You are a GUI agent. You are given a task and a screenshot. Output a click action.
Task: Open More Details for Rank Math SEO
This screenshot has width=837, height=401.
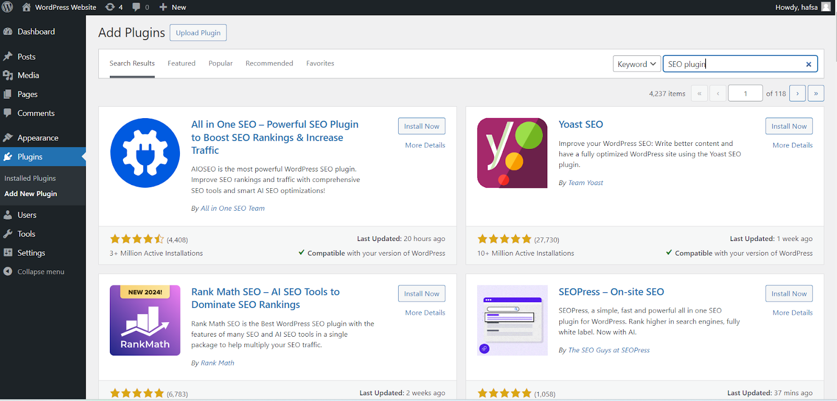pos(425,312)
